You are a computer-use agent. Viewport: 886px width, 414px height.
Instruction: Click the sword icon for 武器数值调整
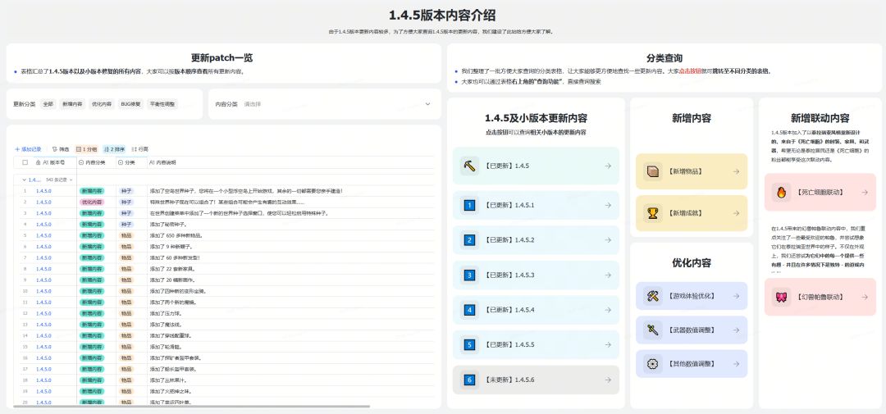pos(653,330)
